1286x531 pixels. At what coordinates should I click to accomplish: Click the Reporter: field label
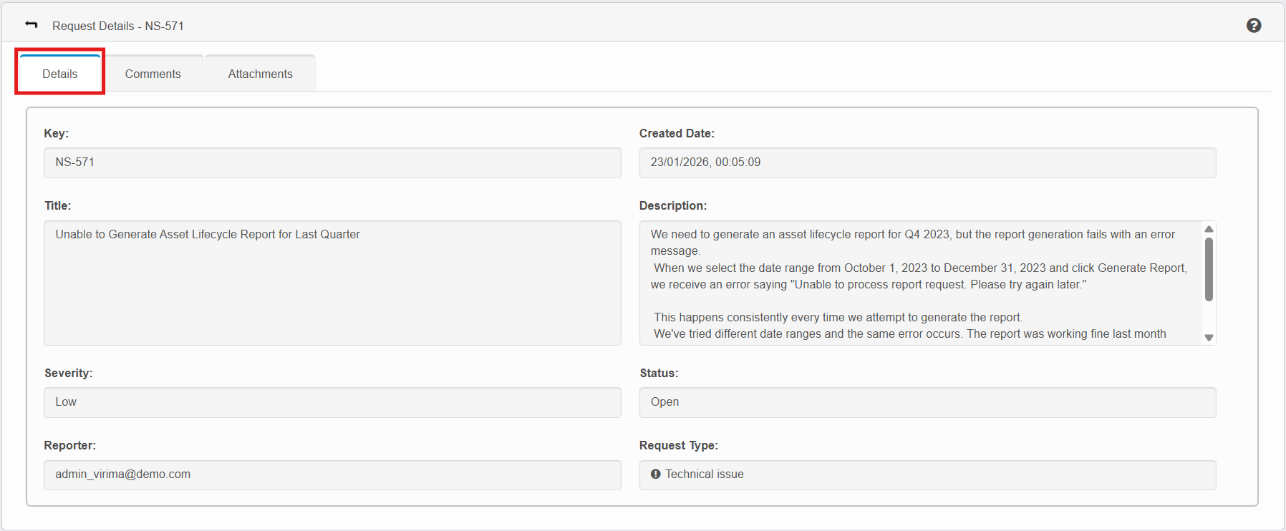(x=70, y=445)
